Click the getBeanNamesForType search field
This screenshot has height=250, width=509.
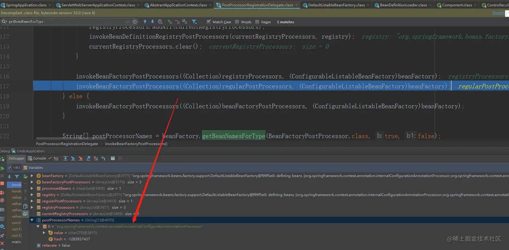(x=69, y=22)
